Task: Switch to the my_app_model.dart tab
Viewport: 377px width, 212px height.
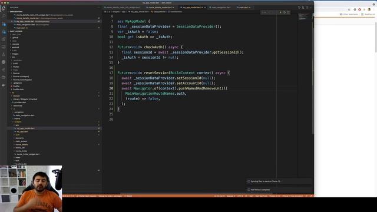Action: (193, 8)
